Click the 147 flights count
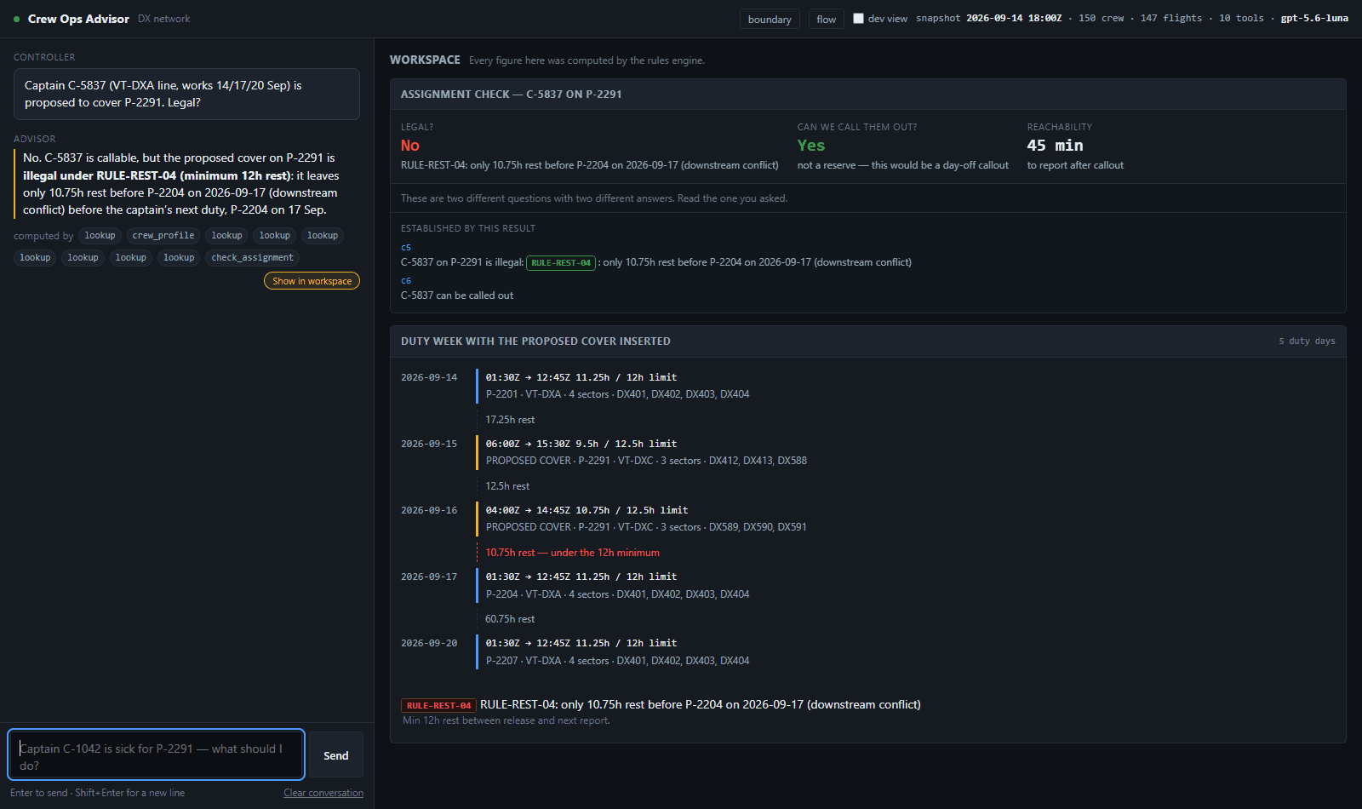The height and width of the screenshot is (809, 1362). click(x=1171, y=18)
